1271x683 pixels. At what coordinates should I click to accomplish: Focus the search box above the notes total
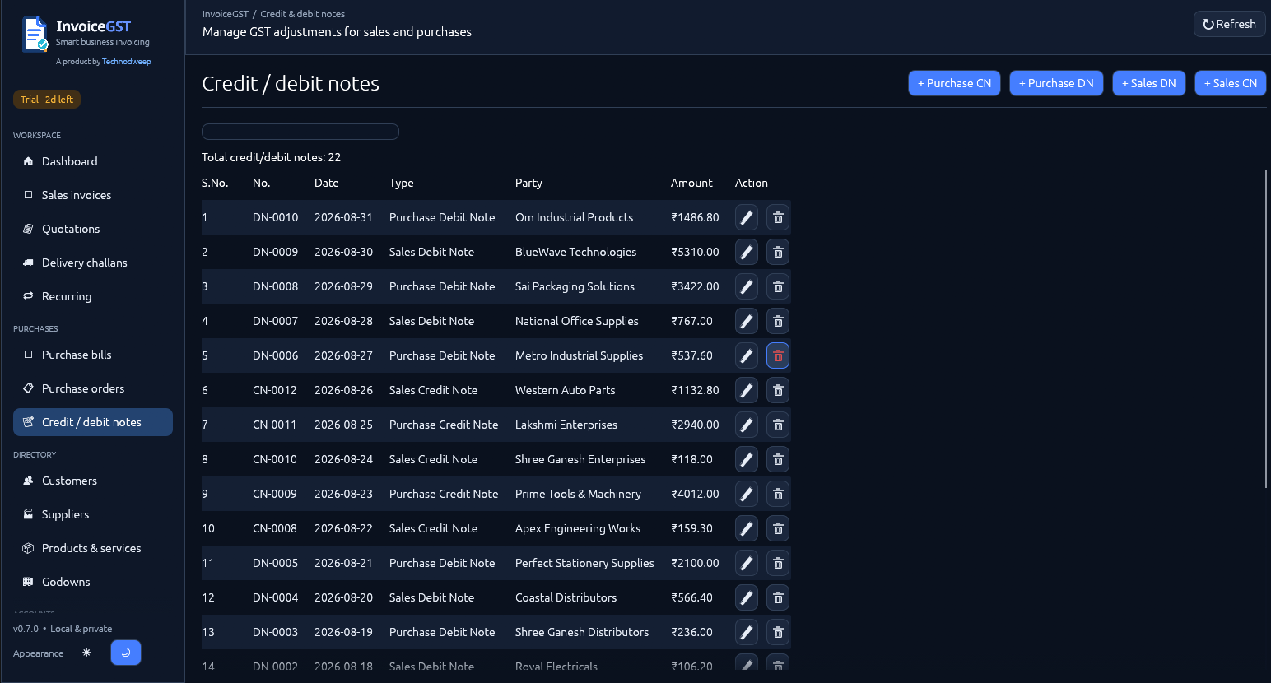[300, 132]
